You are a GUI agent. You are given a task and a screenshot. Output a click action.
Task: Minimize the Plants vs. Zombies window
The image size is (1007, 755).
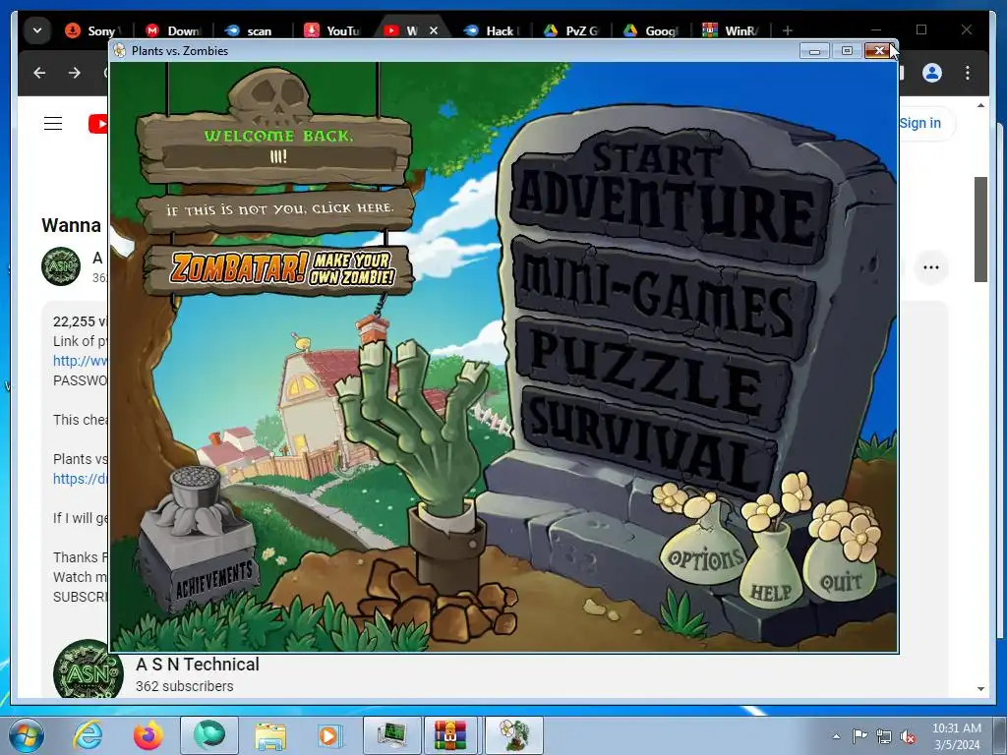tap(814, 51)
